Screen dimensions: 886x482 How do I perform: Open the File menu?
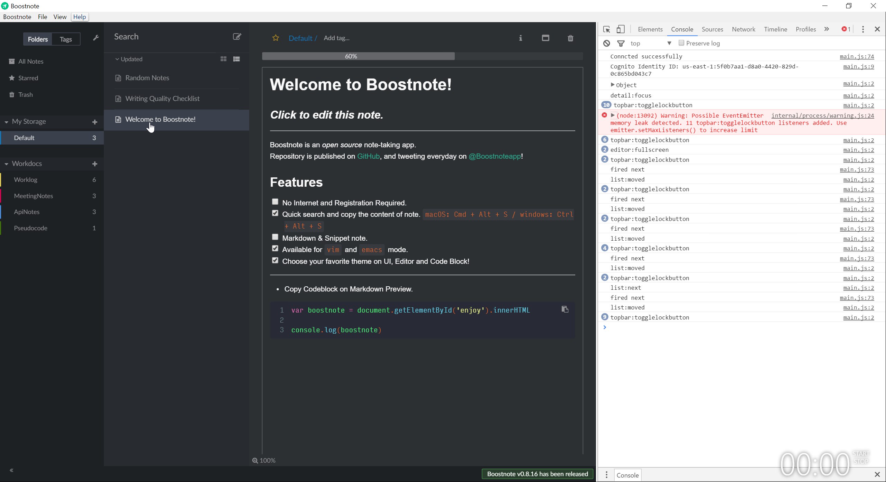pyautogui.click(x=43, y=17)
